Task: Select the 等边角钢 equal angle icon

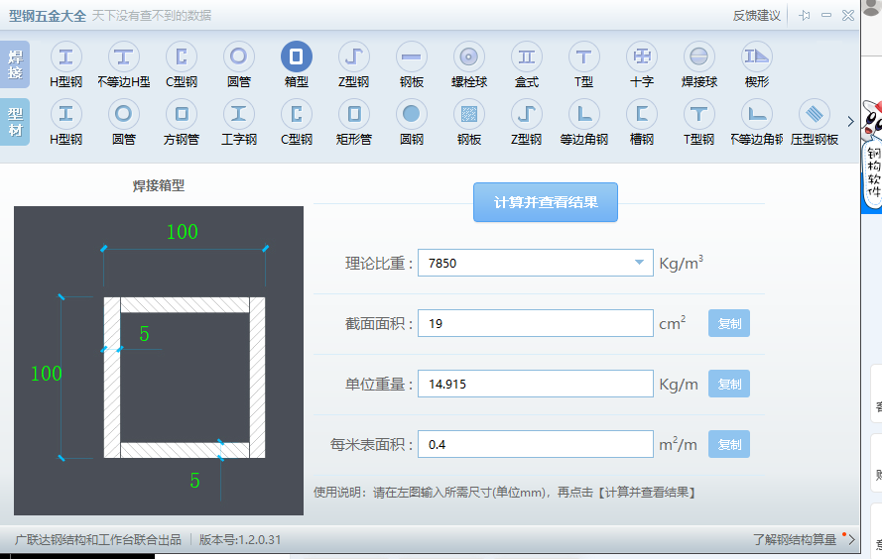Action: pyautogui.click(x=584, y=114)
